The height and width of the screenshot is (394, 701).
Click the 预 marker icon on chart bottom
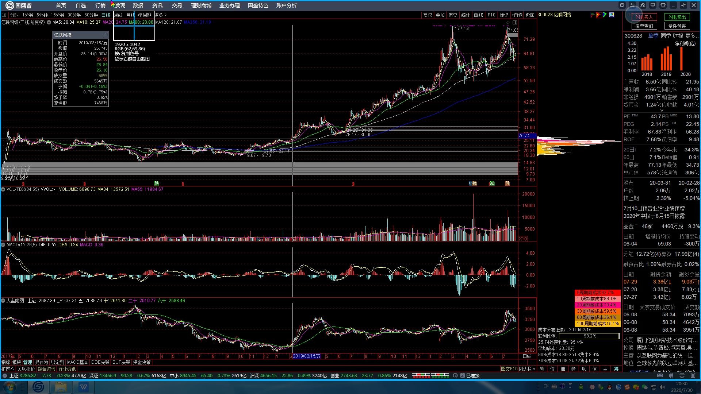point(507,184)
